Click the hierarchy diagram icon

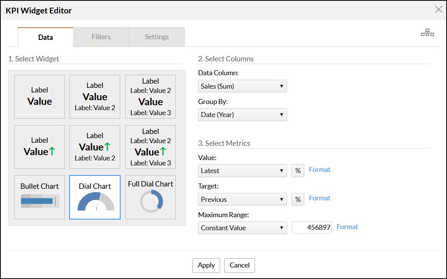427,33
